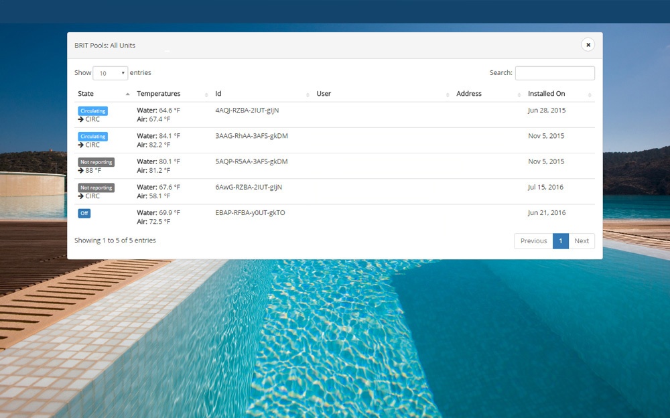The width and height of the screenshot is (670, 418).
Task: Click the Circulating badge for unit 3AAG-RhAA-3AFS-gkDM
Action: [92, 136]
